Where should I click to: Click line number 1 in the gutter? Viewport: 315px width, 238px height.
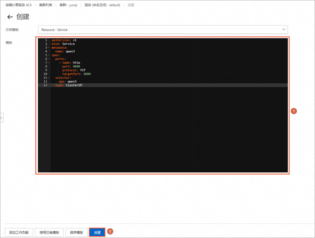[x=46, y=40]
